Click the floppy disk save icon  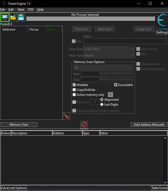click(x=21, y=17)
